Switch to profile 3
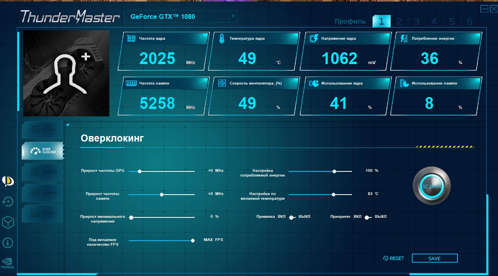This screenshot has height=276, width=498. tap(416, 21)
